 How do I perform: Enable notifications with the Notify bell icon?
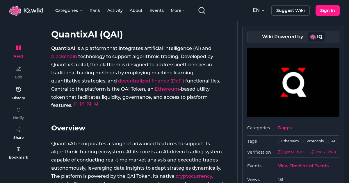18,110
